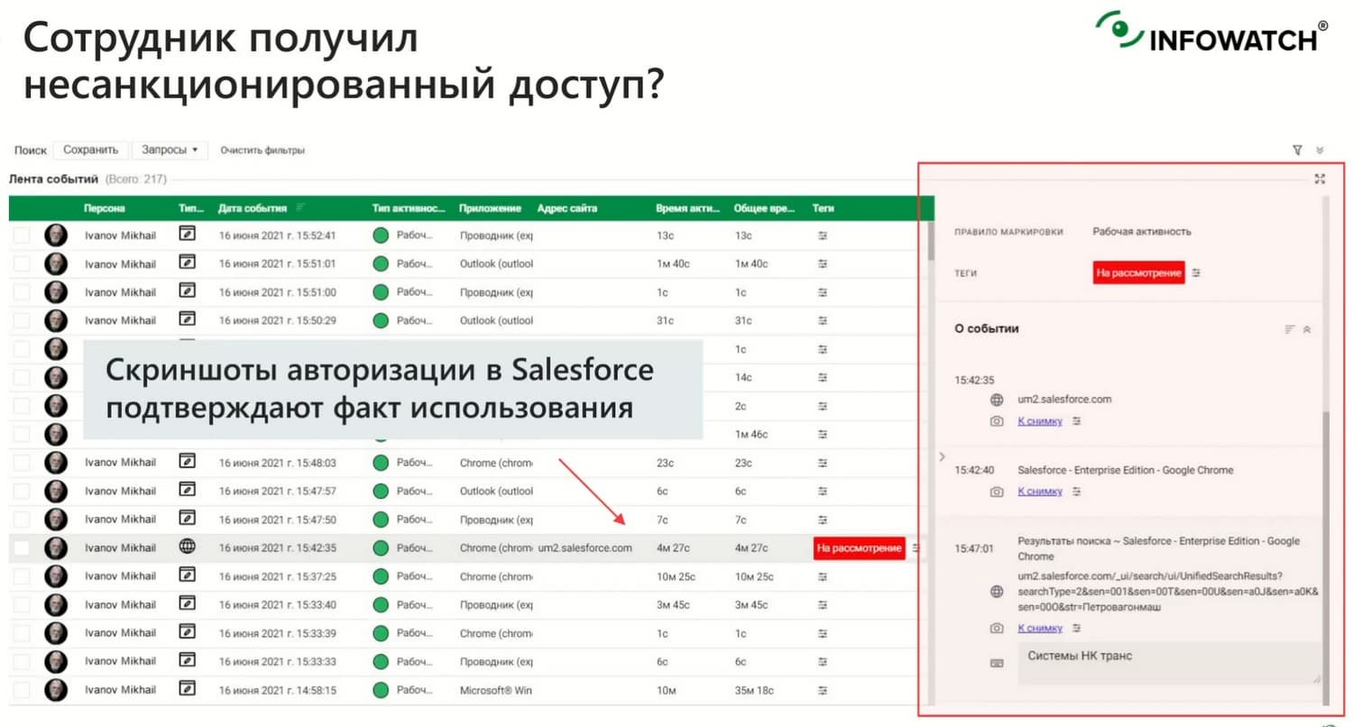Click the activity type icon in the 15:52:41 row
Screen dimensions: 1353x727
187,235
